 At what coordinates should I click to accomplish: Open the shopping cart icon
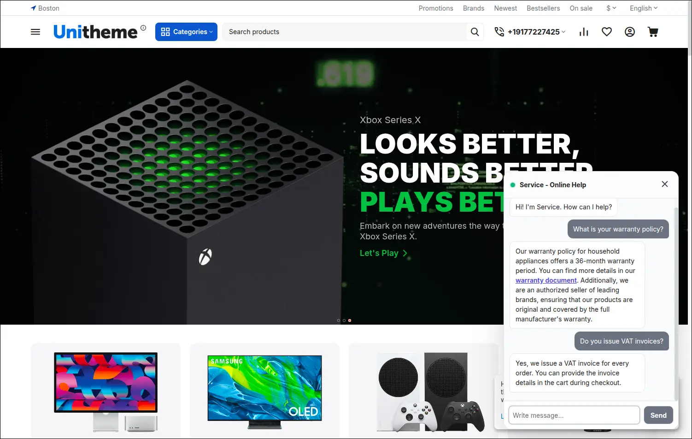[653, 32]
